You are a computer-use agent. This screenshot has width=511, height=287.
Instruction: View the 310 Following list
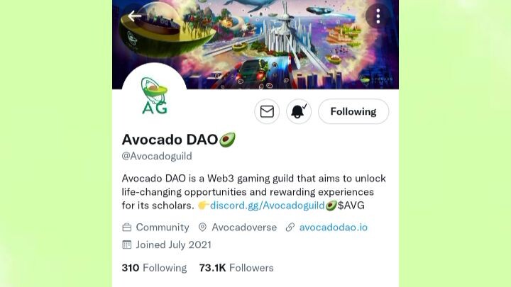coord(154,268)
